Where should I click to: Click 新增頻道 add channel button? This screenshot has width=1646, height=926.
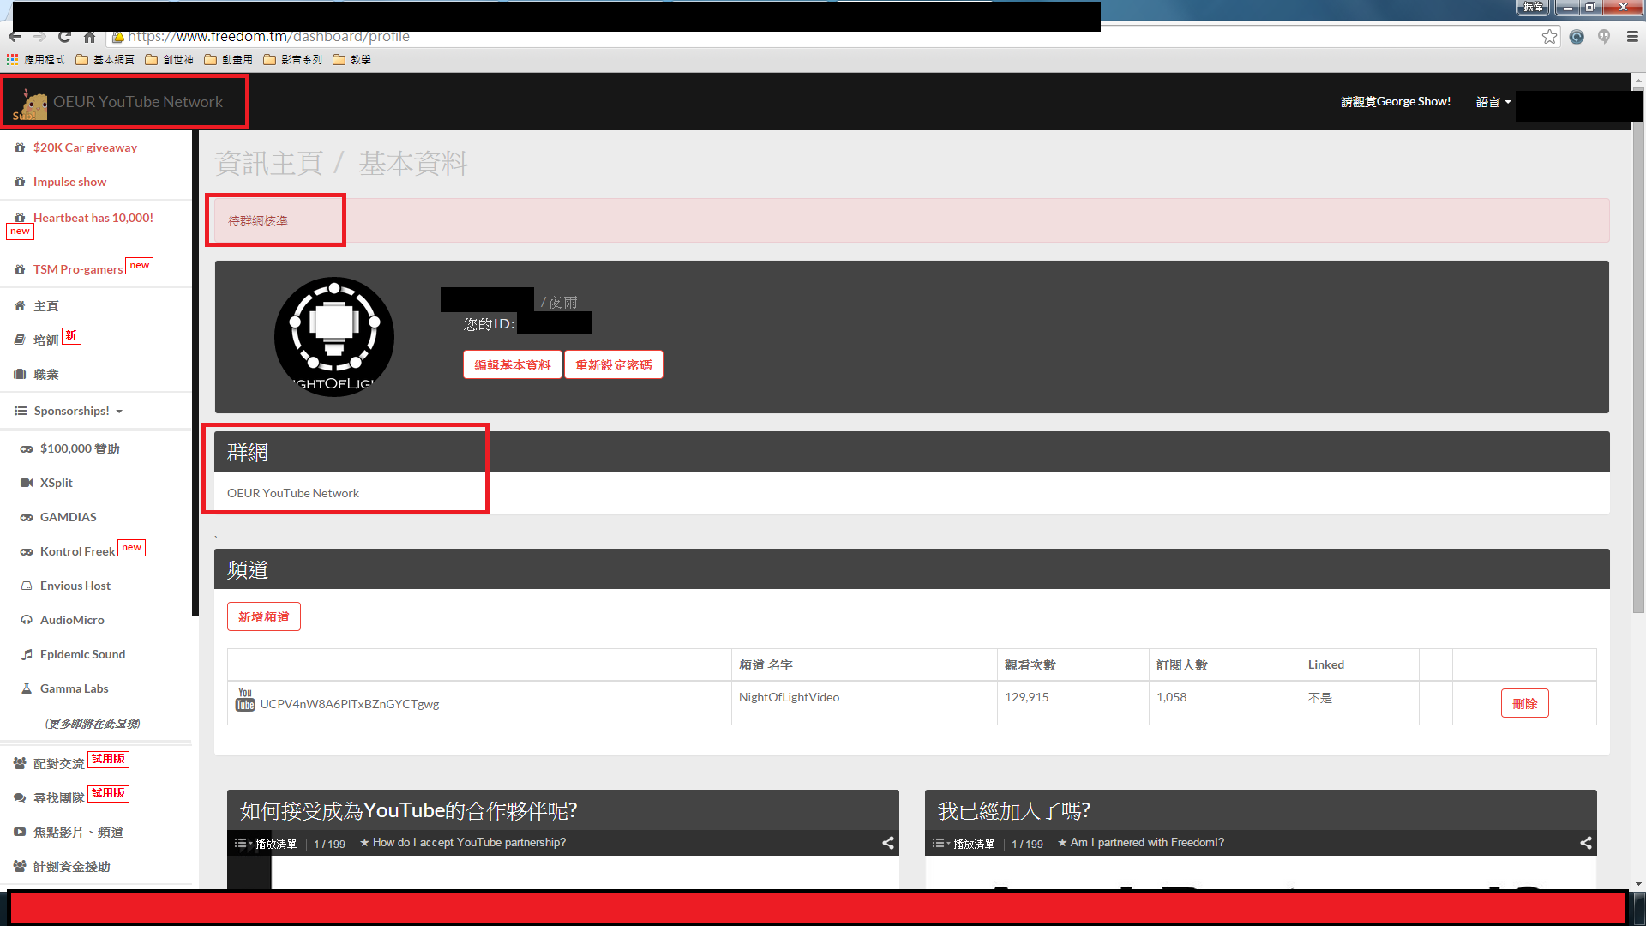[263, 616]
